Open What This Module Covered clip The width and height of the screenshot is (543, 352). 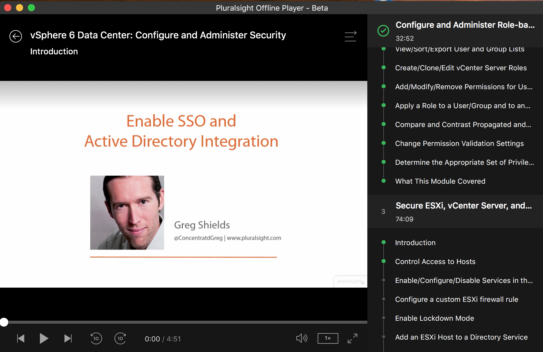tap(440, 181)
